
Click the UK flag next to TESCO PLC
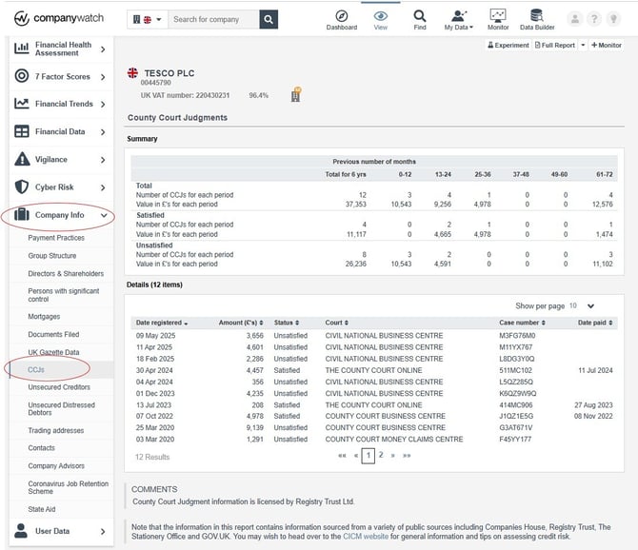click(132, 72)
